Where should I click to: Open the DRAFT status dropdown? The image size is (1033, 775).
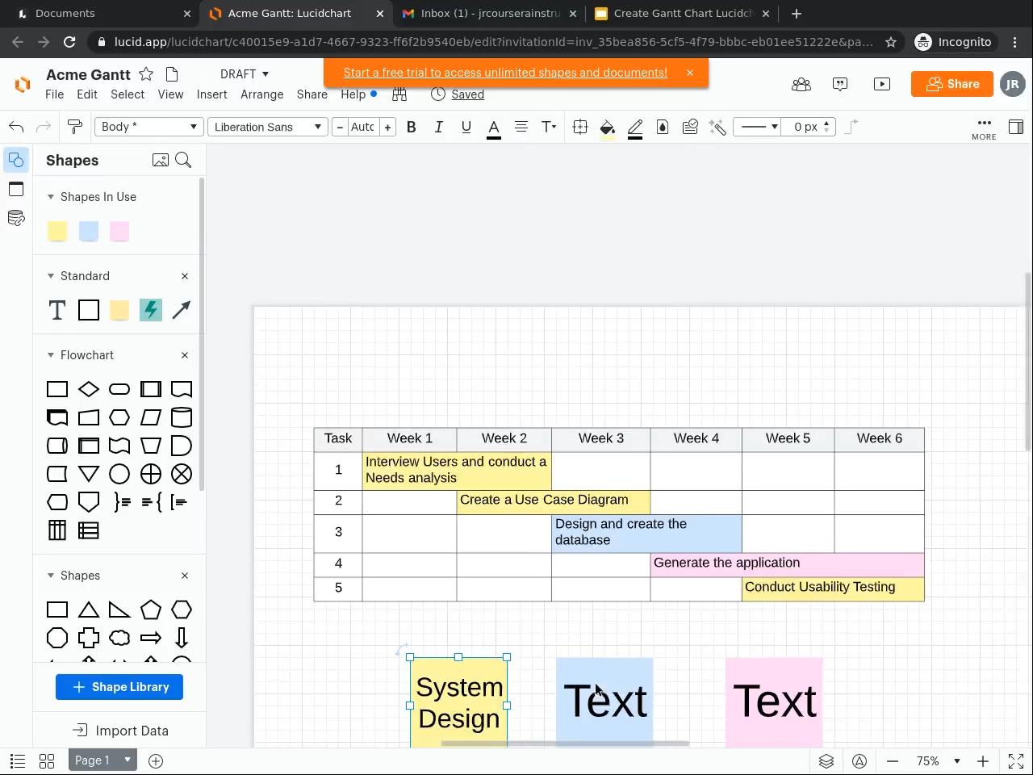245,74
